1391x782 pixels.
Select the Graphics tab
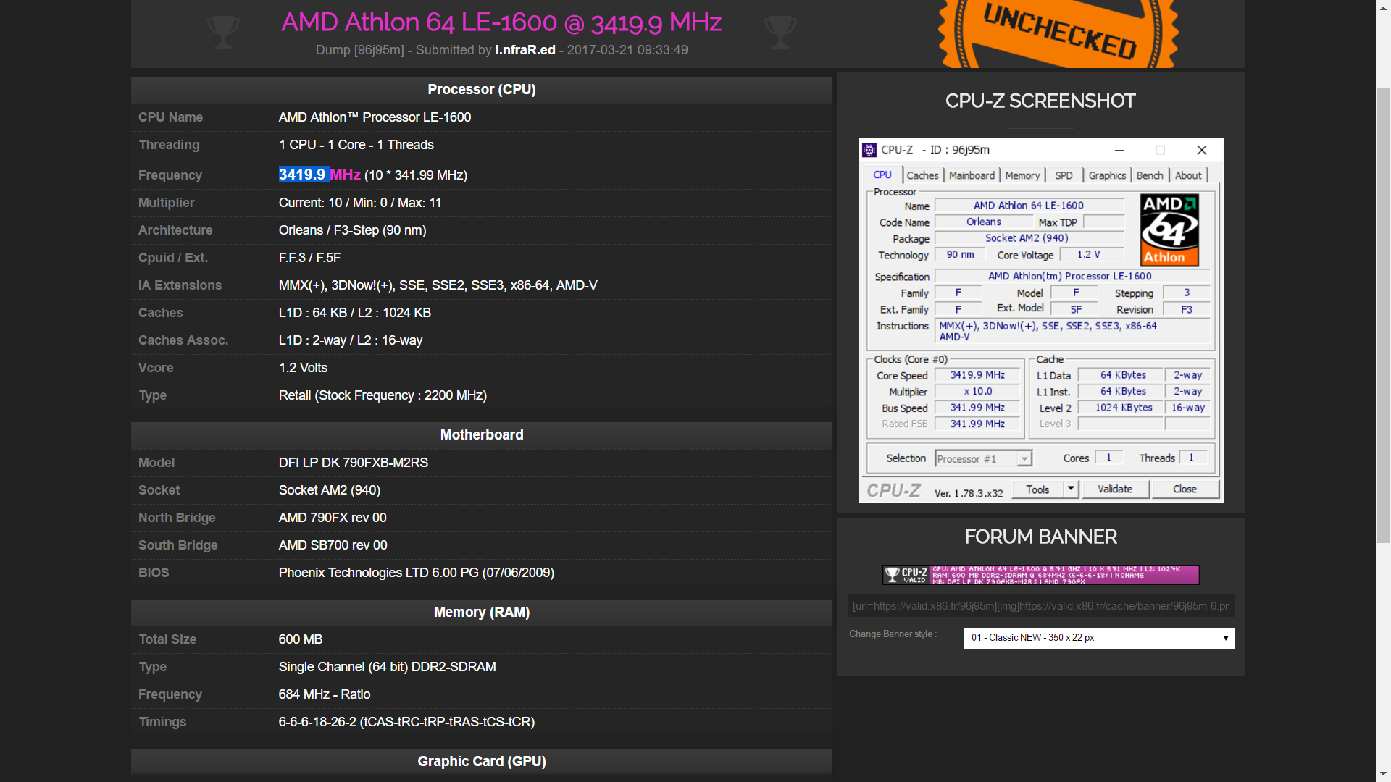[x=1107, y=175]
